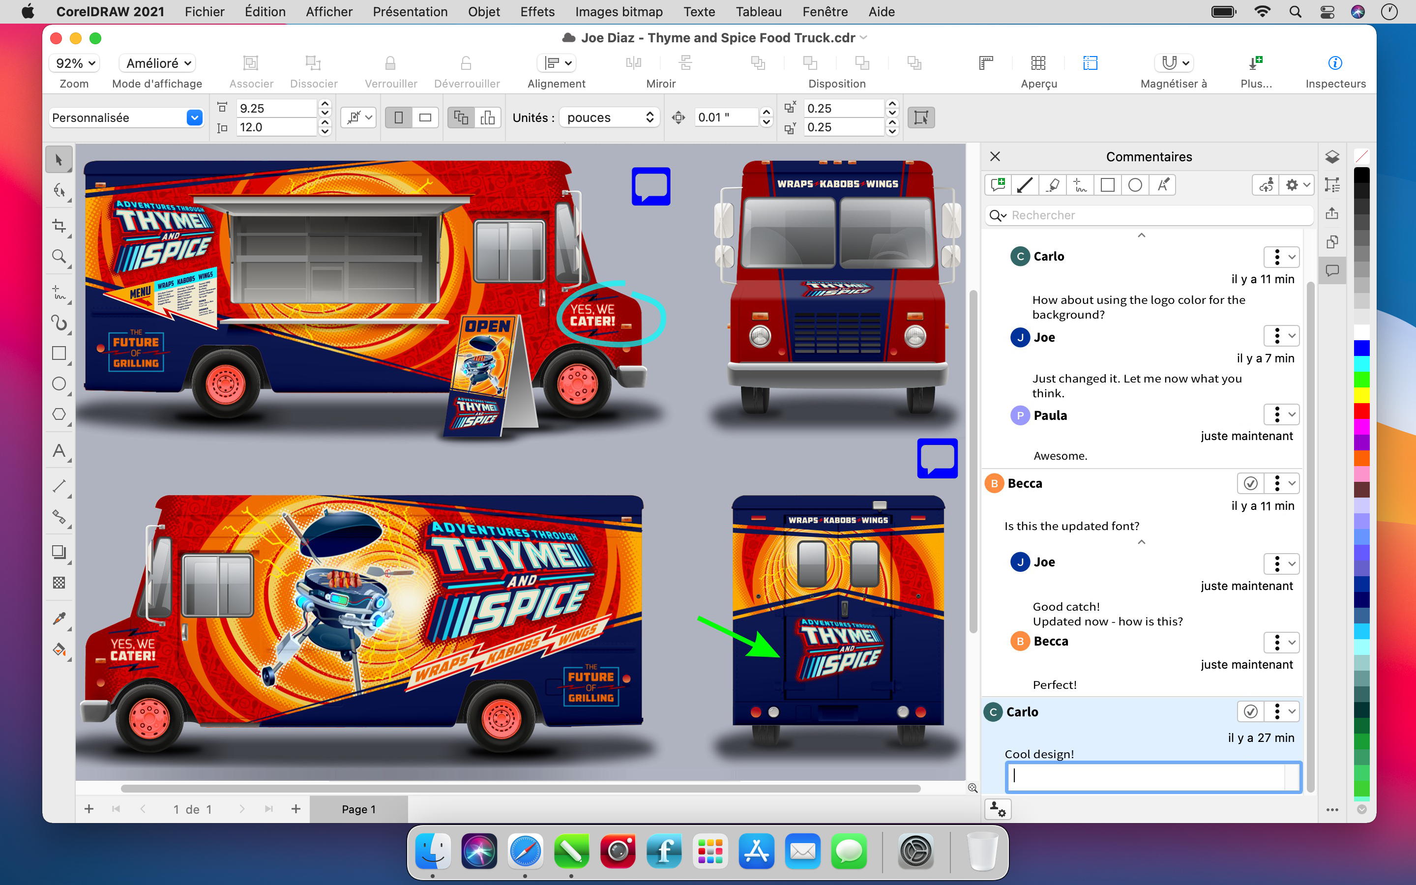This screenshot has height=885, width=1416.
Task: Select the Texte tool
Action: pos(59,451)
